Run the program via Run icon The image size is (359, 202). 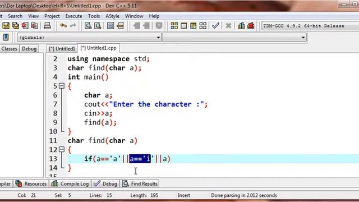coord(184,26)
